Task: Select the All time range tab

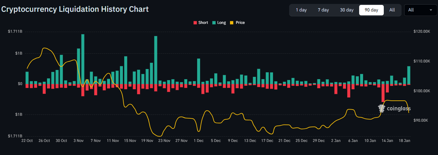Action: click(392, 10)
